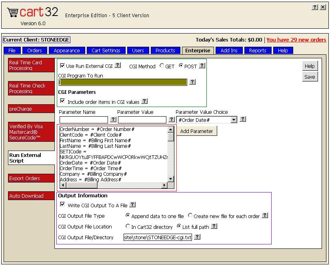Click parameter list scroll right arrow

click(164, 185)
